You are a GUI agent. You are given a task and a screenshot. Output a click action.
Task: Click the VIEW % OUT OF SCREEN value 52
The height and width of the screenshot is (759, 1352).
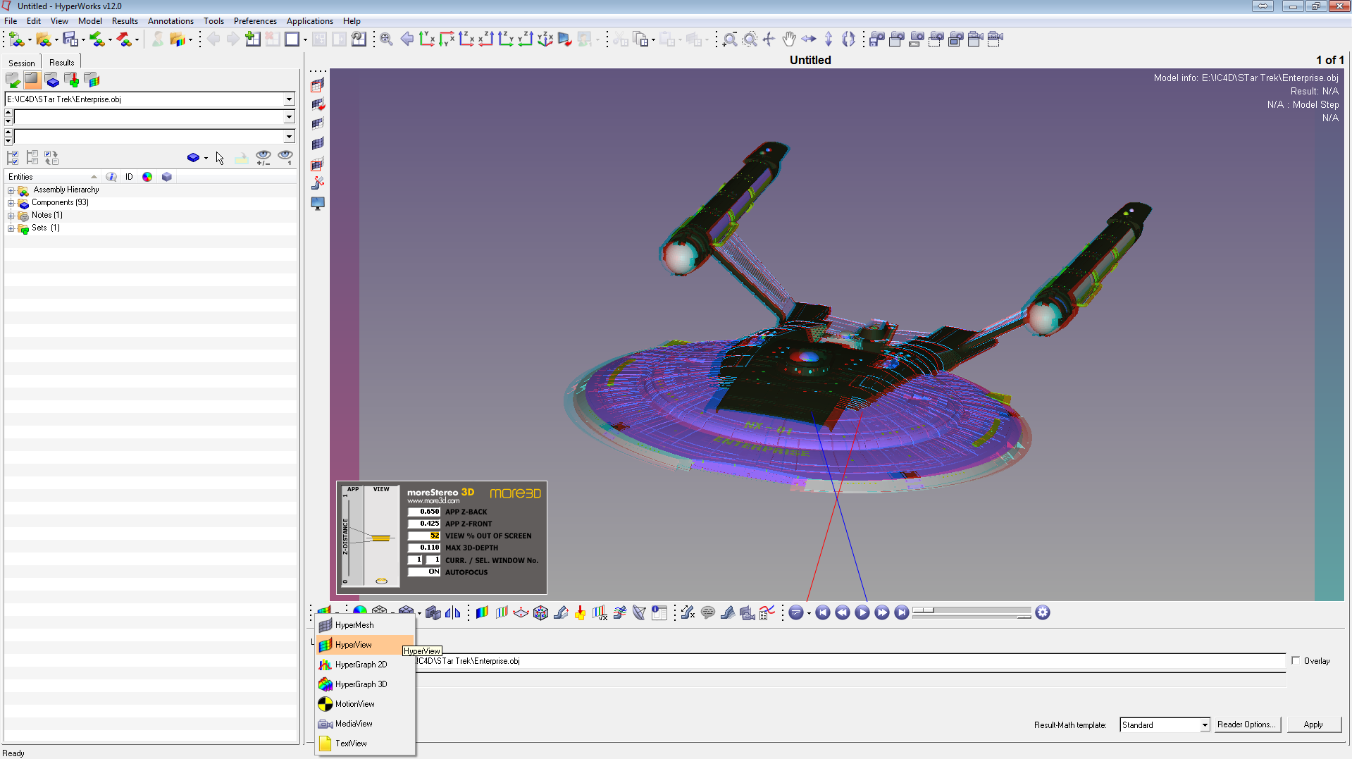[424, 536]
